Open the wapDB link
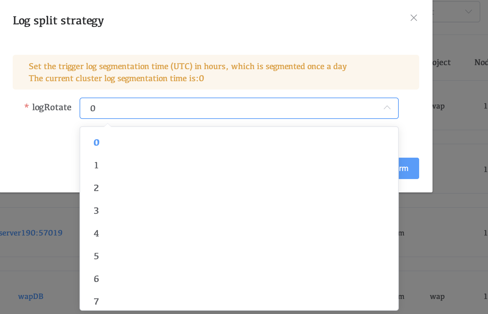Viewport: 488px width, 314px height. [x=31, y=296]
